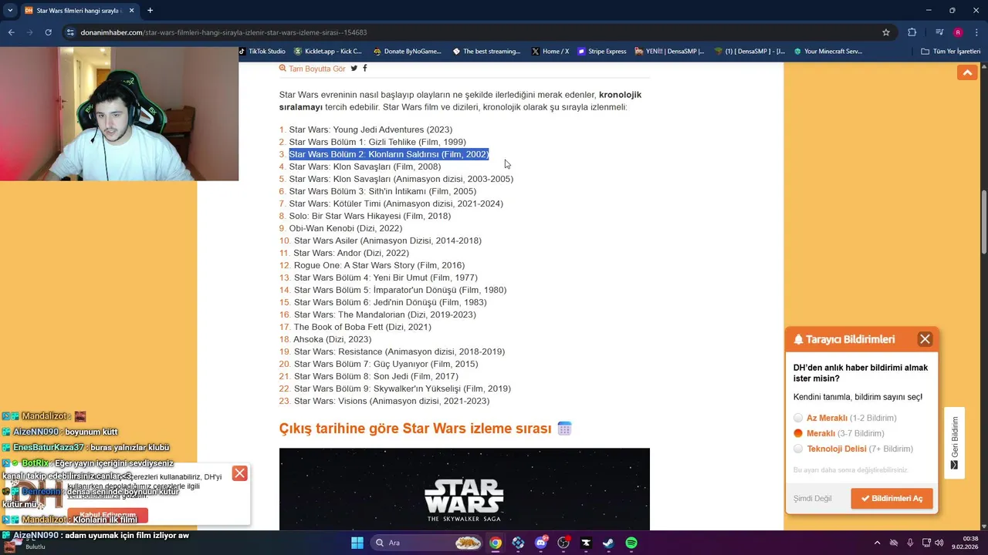Click the Şimdi Değil link
The width and height of the screenshot is (988, 555).
pos(812,499)
